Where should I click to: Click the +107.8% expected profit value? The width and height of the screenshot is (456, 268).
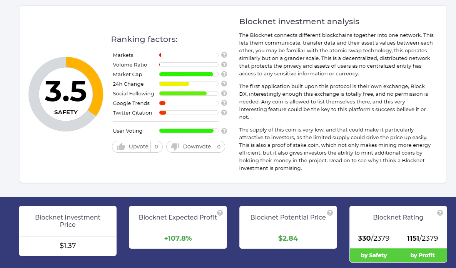pos(178,238)
